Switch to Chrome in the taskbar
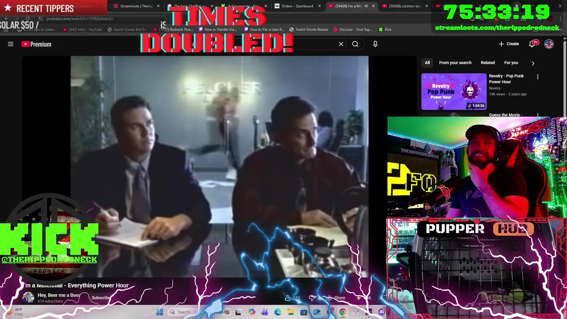The width and height of the screenshot is (567, 319). pyautogui.click(x=343, y=312)
